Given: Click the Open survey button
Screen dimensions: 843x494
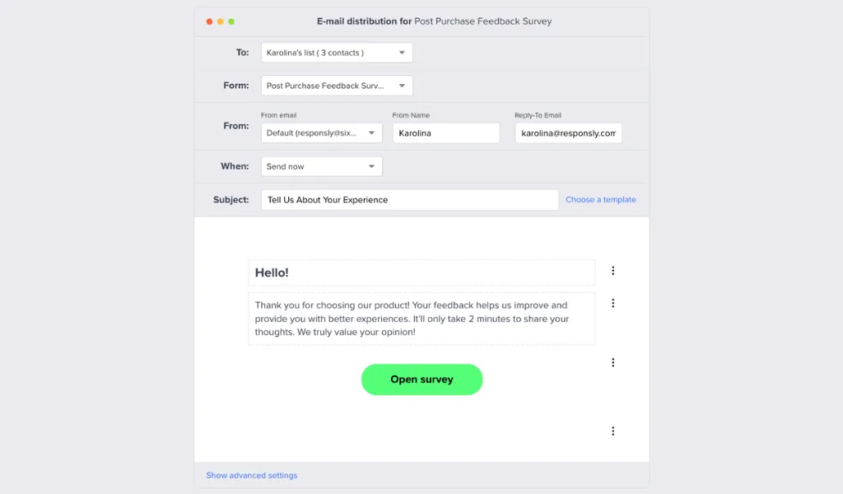Looking at the screenshot, I should click(421, 380).
